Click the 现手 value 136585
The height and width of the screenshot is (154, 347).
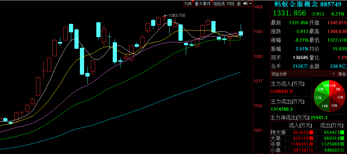[301, 57]
